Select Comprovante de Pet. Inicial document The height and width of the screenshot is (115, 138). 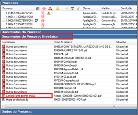pyautogui.click(x=21, y=96)
